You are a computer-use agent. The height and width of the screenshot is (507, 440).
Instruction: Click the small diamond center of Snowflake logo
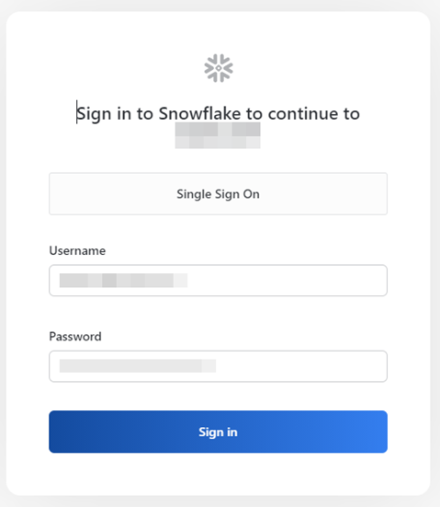pyautogui.click(x=219, y=68)
